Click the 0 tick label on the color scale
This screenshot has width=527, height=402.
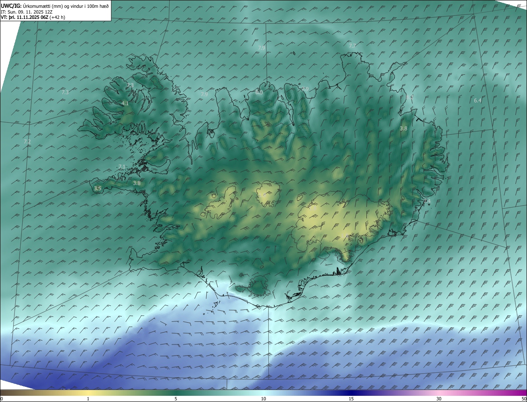pos(2,399)
